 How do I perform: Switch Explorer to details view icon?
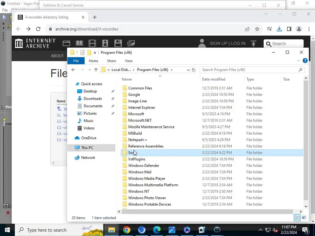(x=297, y=218)
